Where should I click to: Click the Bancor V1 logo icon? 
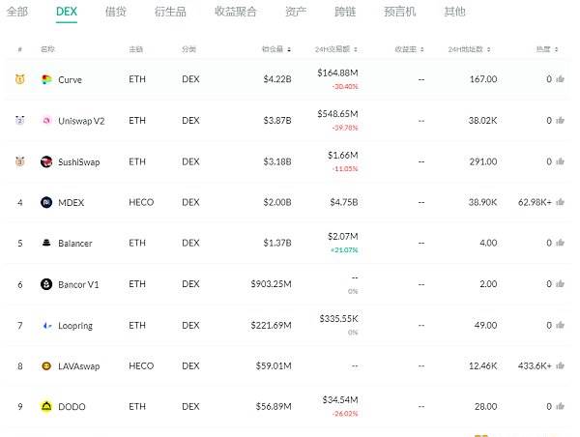tap(46, 284)
